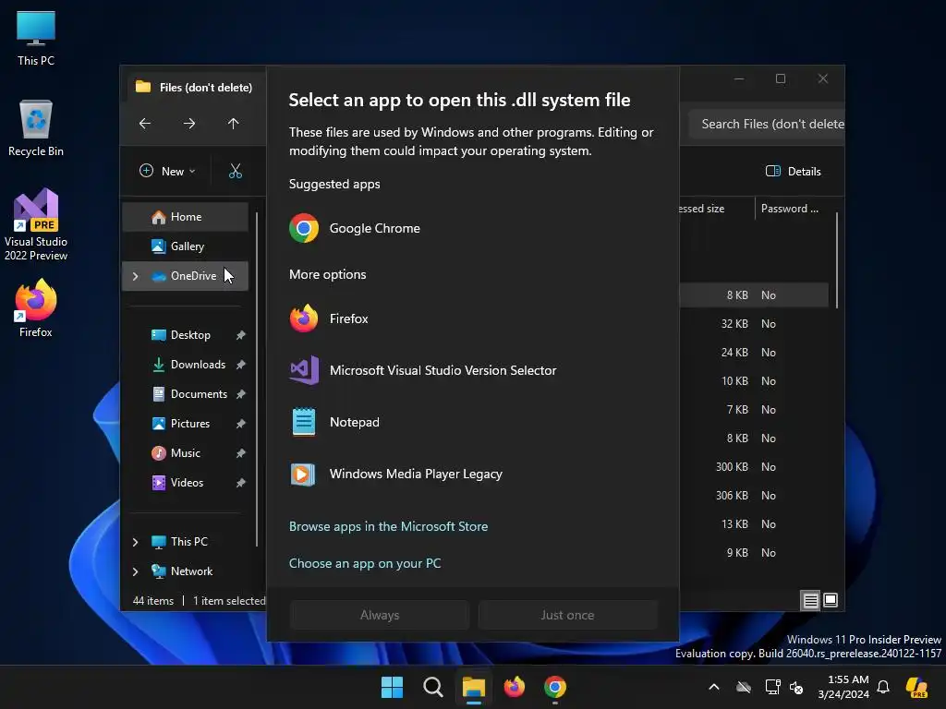Select Microsoft Visual Studio Version Selector
Viewport: 946px width, 709px height.
point(473,370)
